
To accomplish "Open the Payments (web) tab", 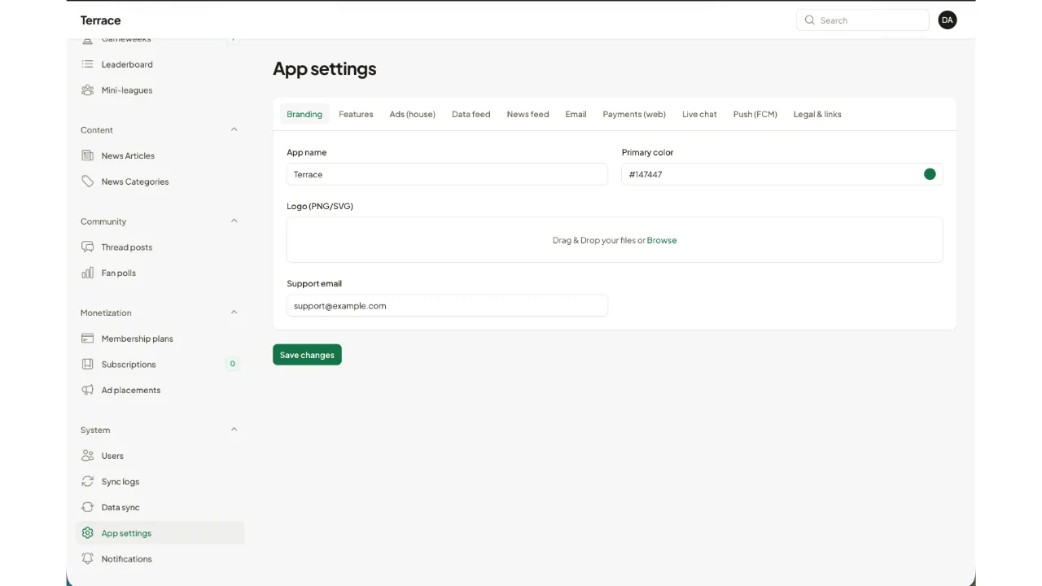I will (x=634, y=114).
